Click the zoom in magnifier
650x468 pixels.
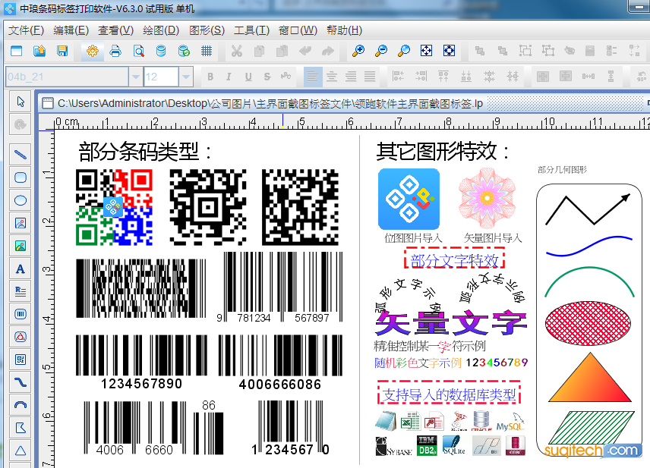[358, 51]
